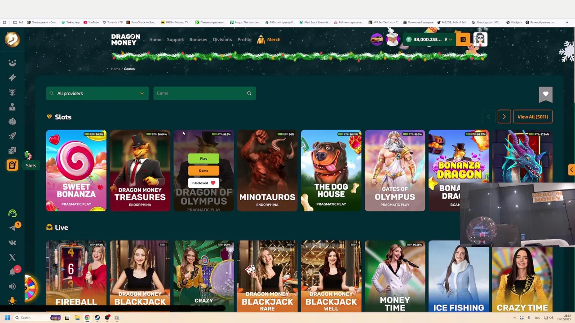575x323 pixels.
Task: Click the purple car icon in header
Action: coord(377,39)
